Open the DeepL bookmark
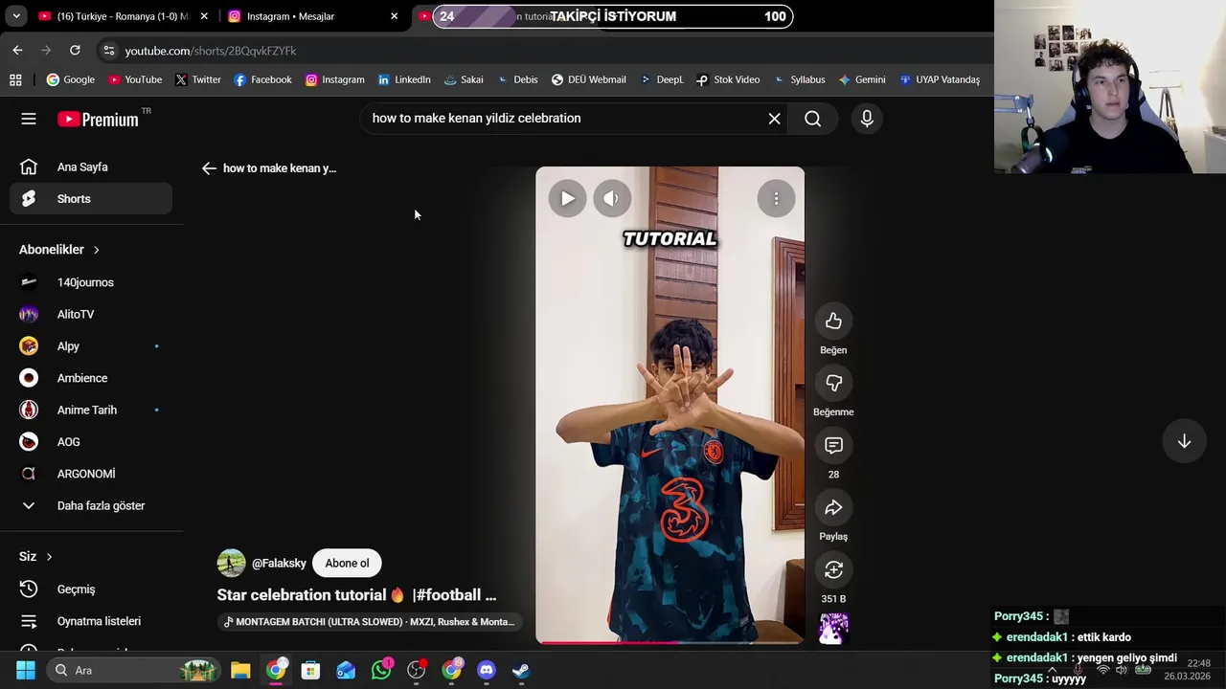 coord(661,79)
